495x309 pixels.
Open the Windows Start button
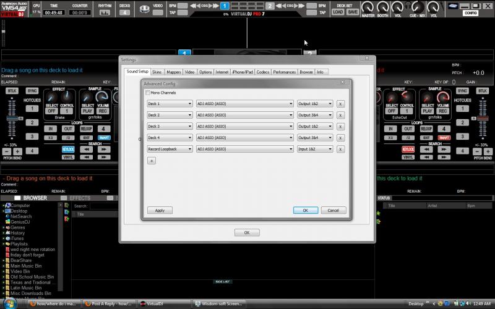pyautogui.click(x=9, y=303)
